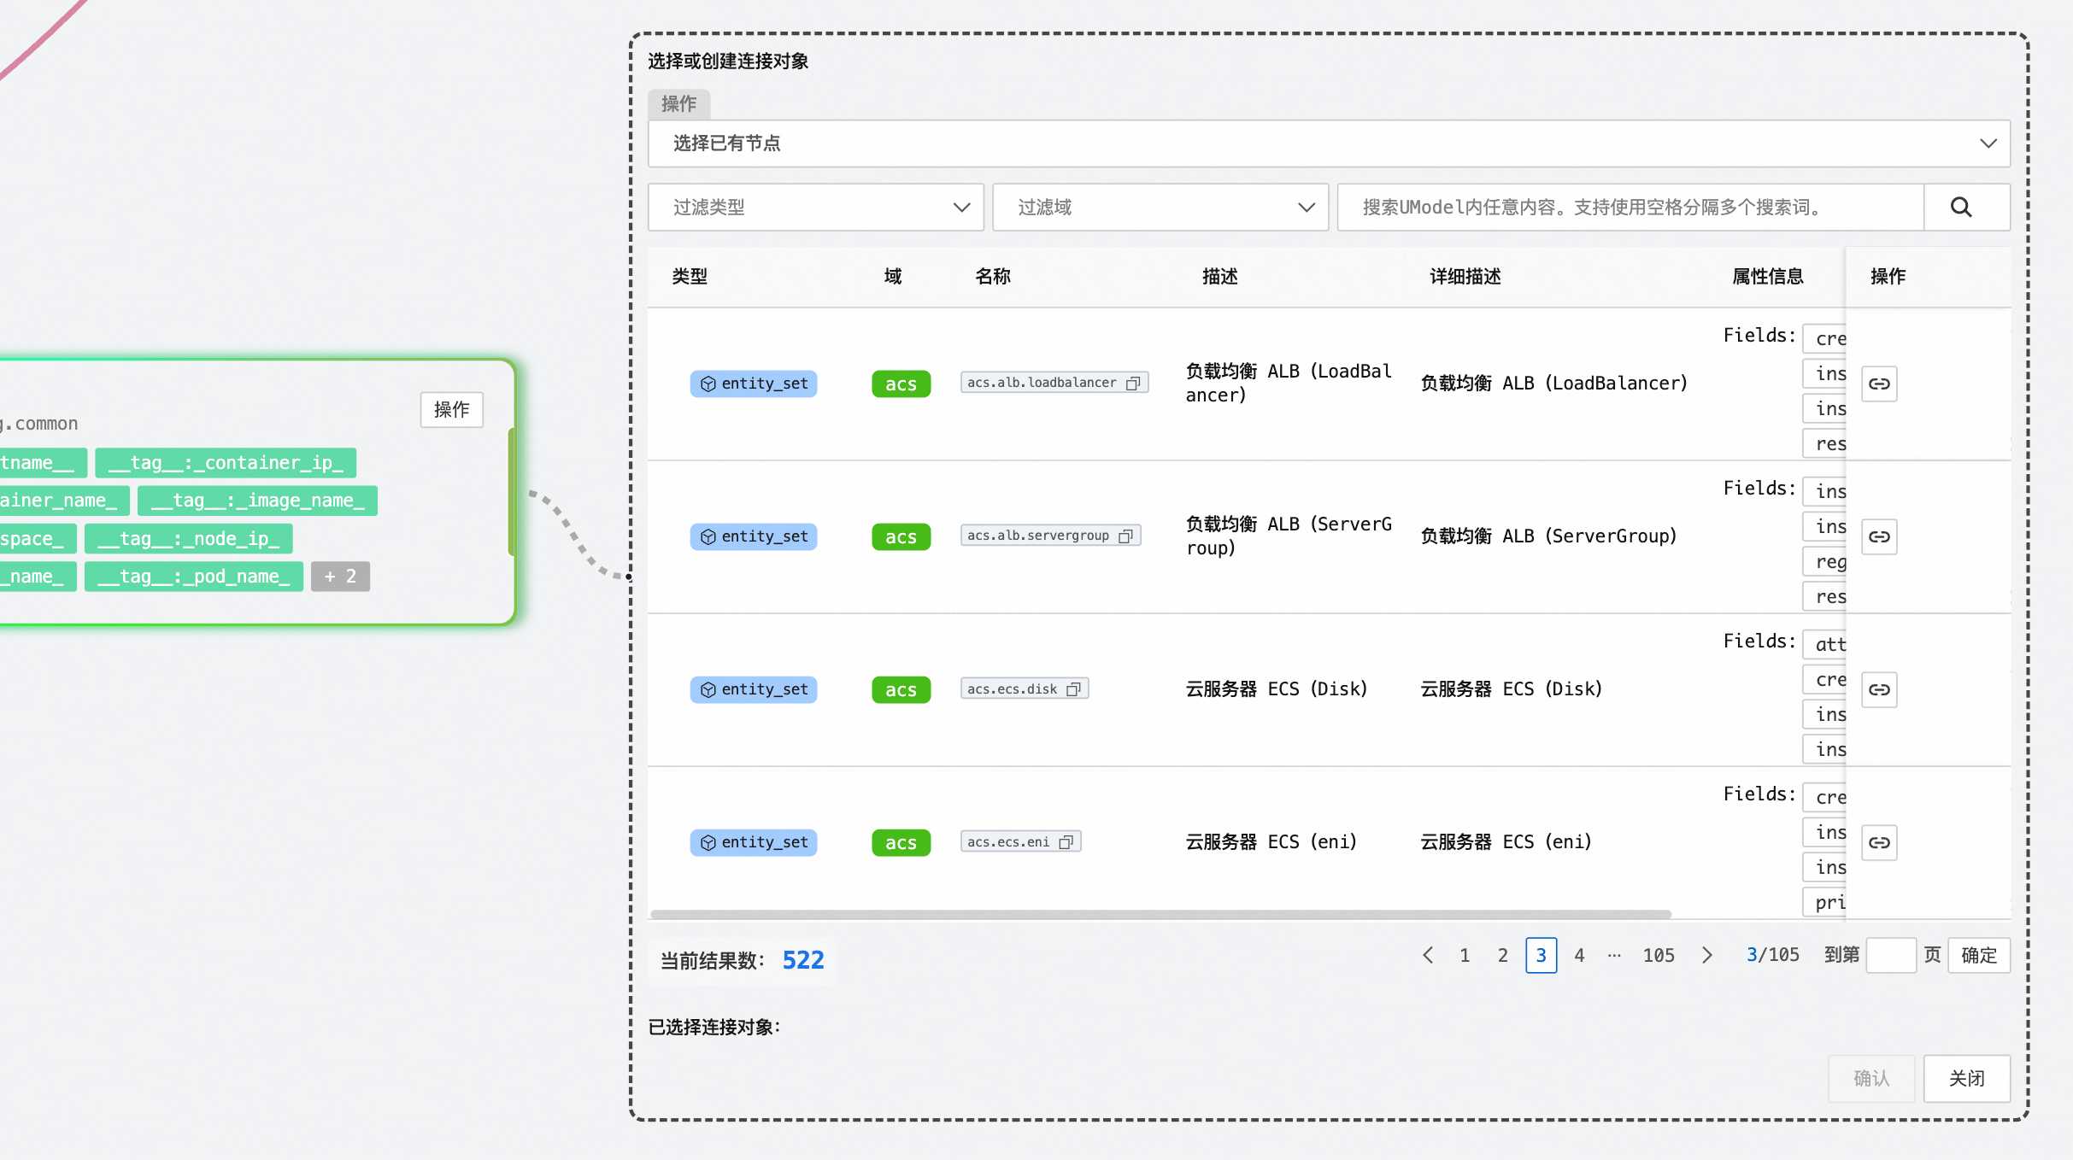The image size is (2073, 1160).
Task: Click 操作 button on the node card
Action: tap(451, 410)
